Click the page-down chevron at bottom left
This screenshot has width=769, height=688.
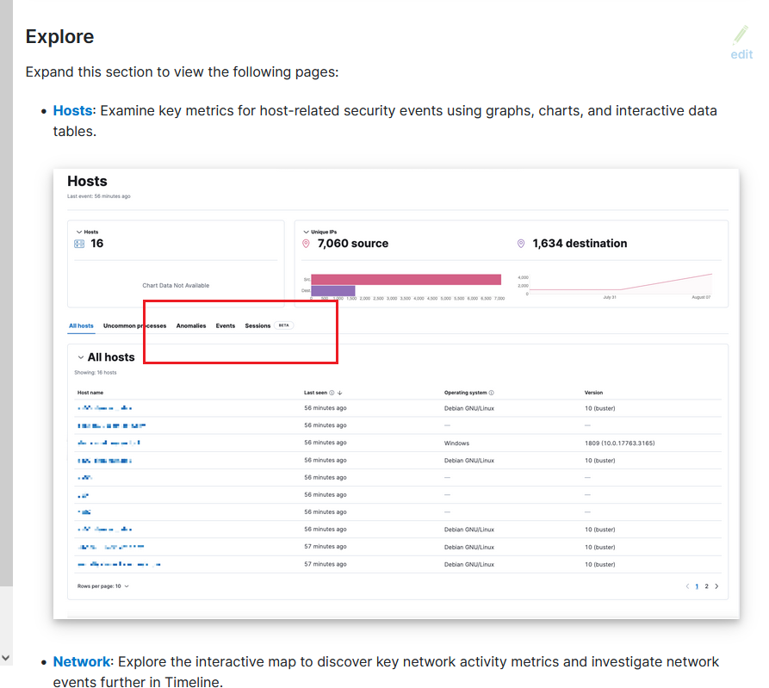tap(6, 656)
